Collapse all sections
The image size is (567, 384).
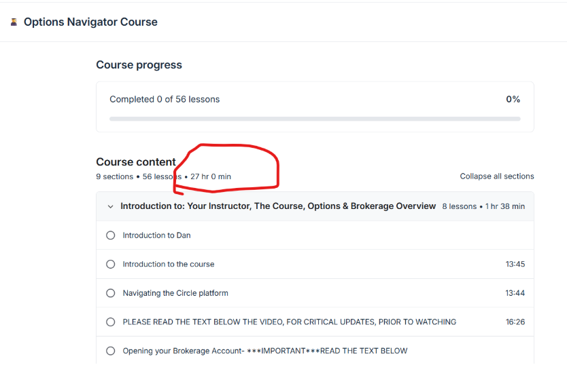point(496,176)
